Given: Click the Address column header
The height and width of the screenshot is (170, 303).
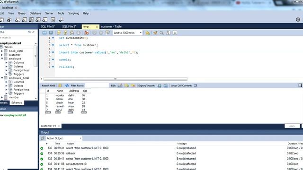Looking at the screenshot, I should click(74, 91).
